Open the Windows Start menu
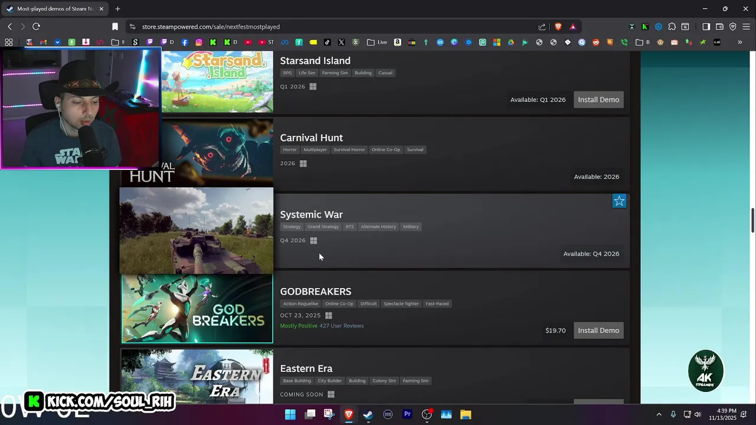This screenshot has height=425, width=756. point(290,414)
